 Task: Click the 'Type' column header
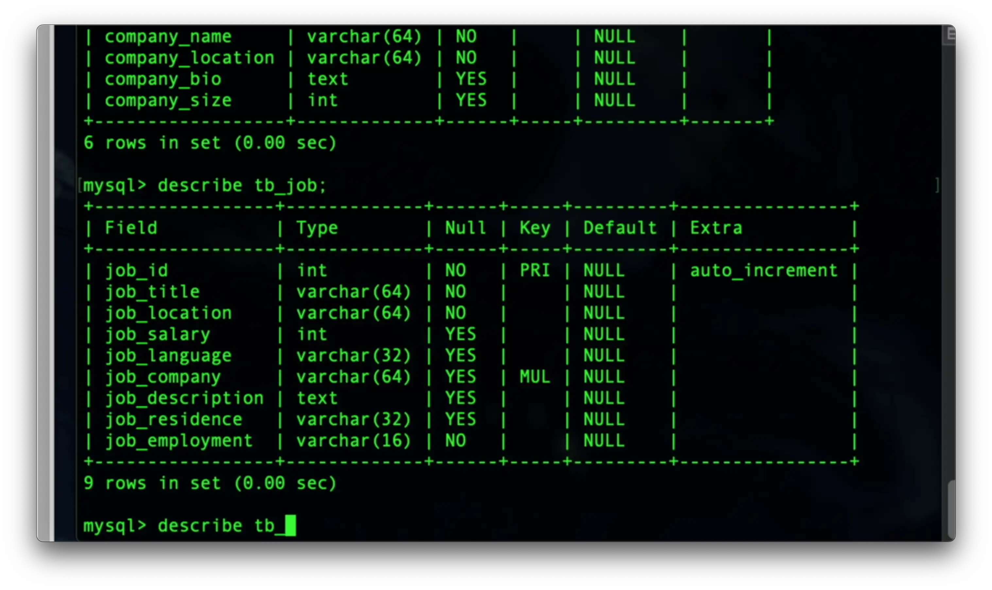(x=317, y=228)
